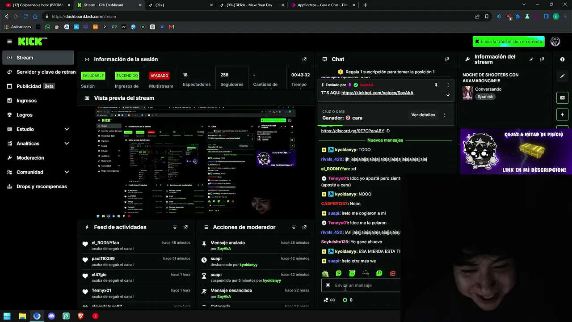Click the pencil button in the right rail
Image resolution: width=572 pixels, height=322 pixels.
tap(562, 76)
